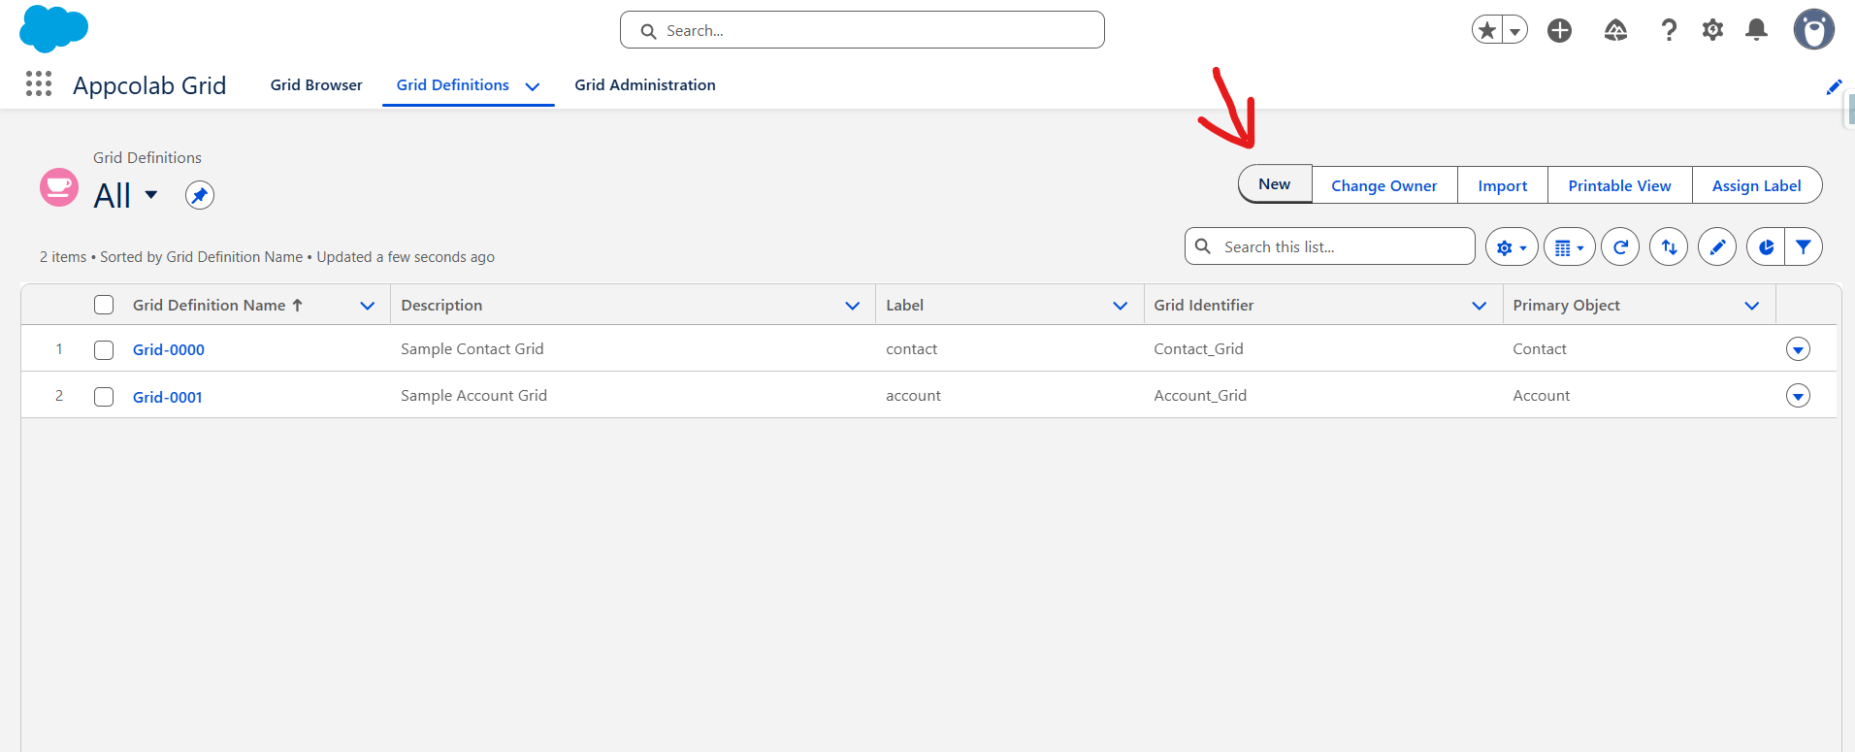Click the Salesforce cloud logo
The height and width of the screenshot is (752, 1855).
tap(53, 28)
